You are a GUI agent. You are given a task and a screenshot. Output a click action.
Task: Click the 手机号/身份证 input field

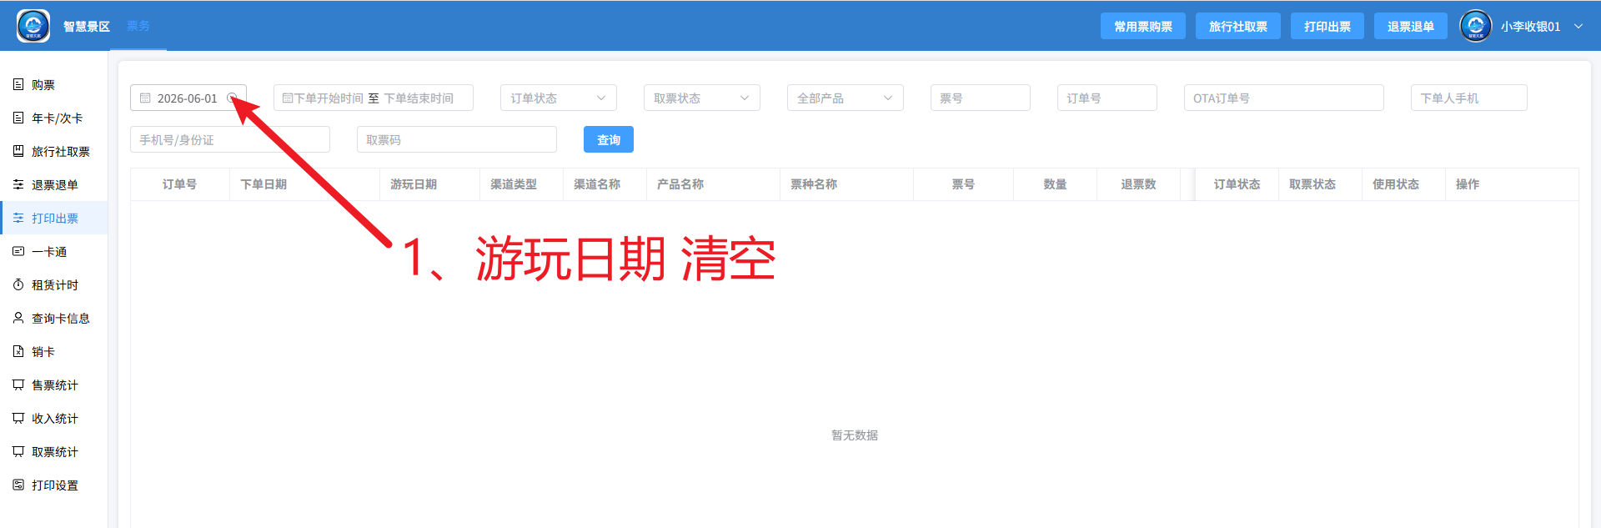tap(230, 139)
